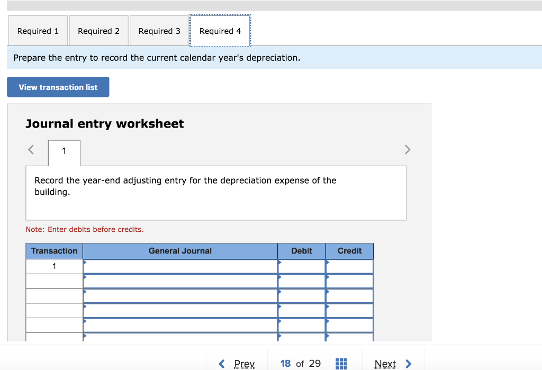
Task: Click the Debit field in fourth row
Action: (301, 311)
